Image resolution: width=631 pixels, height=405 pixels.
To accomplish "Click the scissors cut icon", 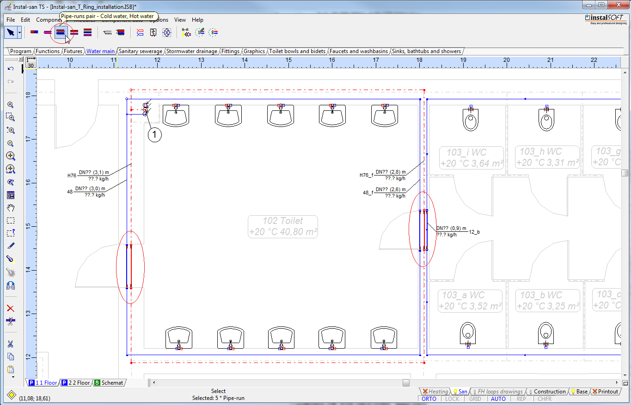I will point(11,344).
